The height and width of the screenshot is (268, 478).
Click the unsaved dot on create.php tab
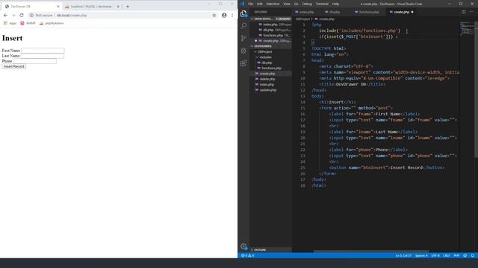click(x=412, y=12)
